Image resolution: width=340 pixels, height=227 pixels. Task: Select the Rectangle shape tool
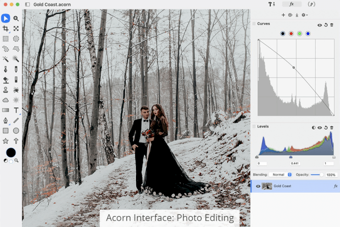point(6,131)
